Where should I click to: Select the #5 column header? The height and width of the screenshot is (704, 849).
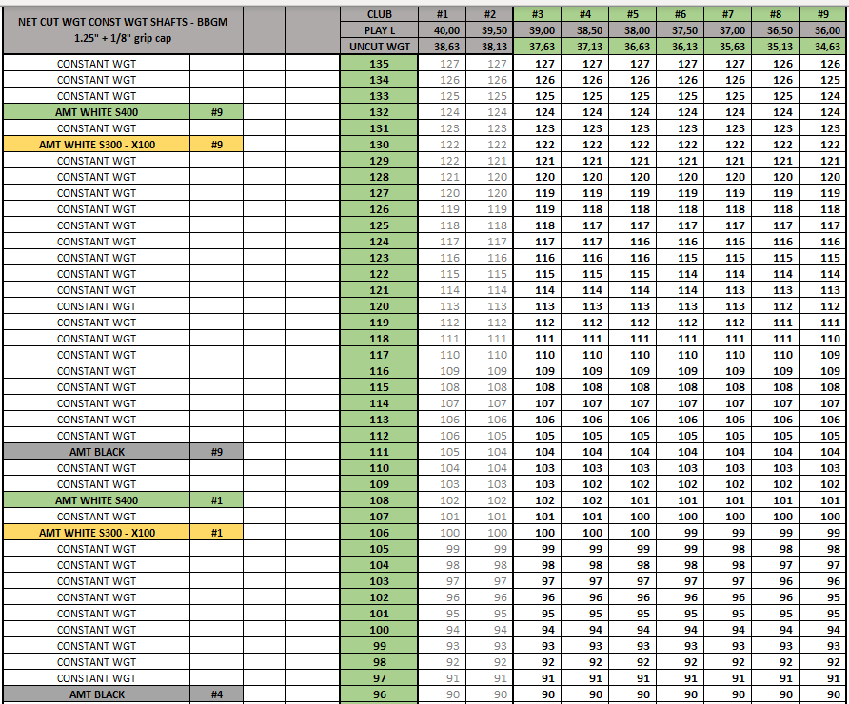631,13
